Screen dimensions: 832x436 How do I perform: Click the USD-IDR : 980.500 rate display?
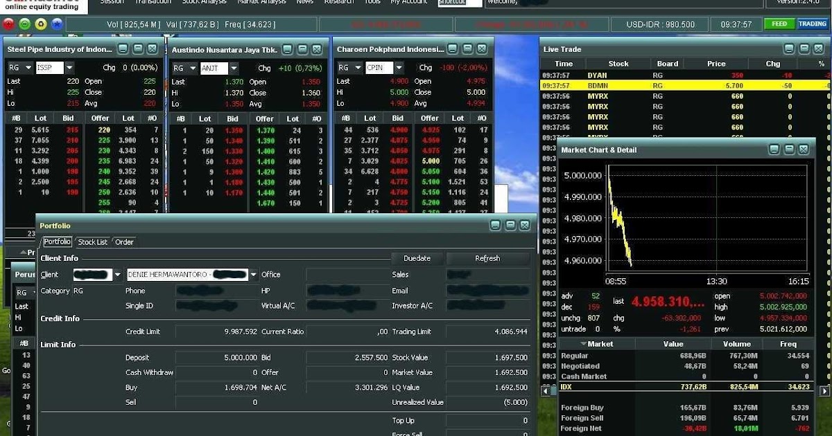pos(660,24)
